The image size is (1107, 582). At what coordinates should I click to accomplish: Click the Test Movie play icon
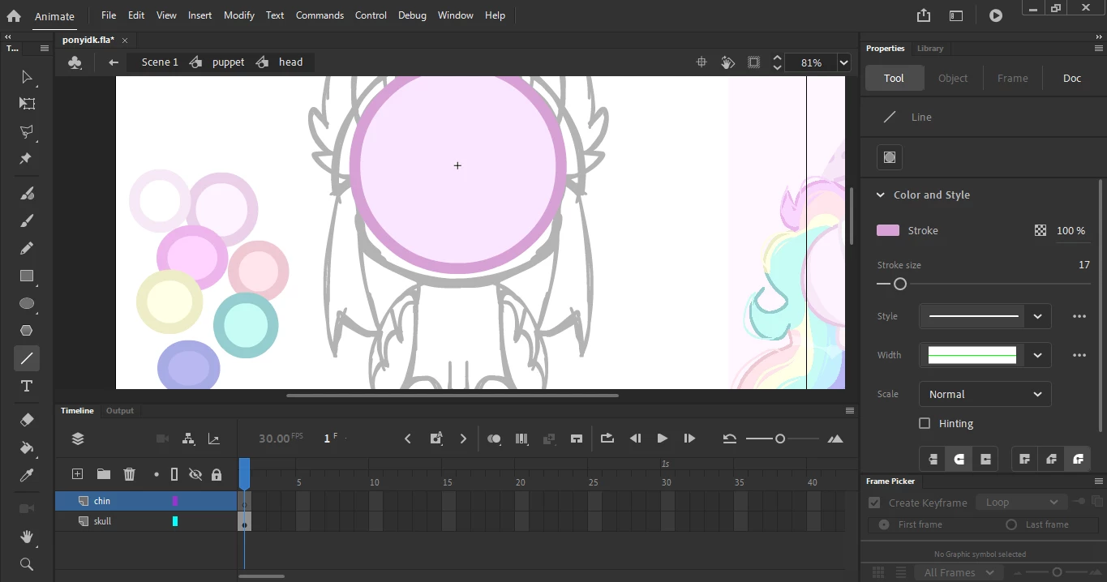(996, 15)
